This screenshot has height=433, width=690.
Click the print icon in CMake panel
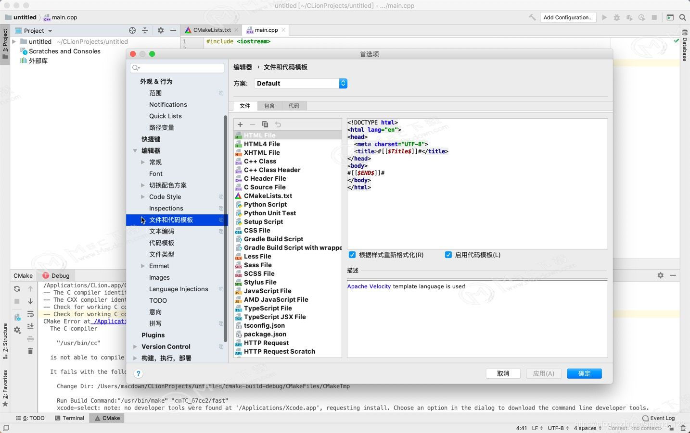(x=30, y=338)
